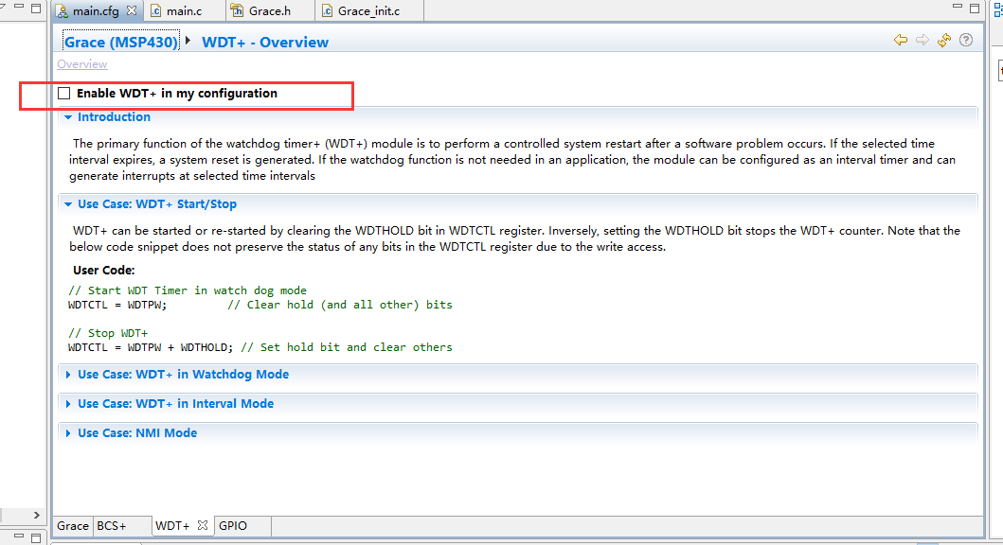Close the WDT+ bottom tab

coord(203,524)
